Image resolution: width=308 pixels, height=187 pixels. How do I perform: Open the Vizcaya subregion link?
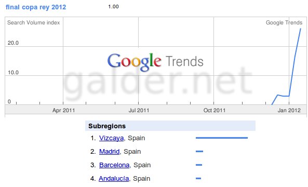[111, 138]
